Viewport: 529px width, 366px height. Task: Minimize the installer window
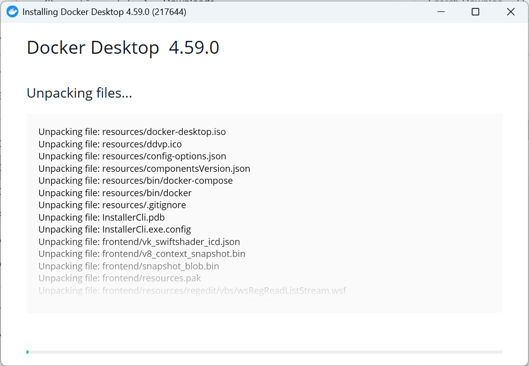440,11
